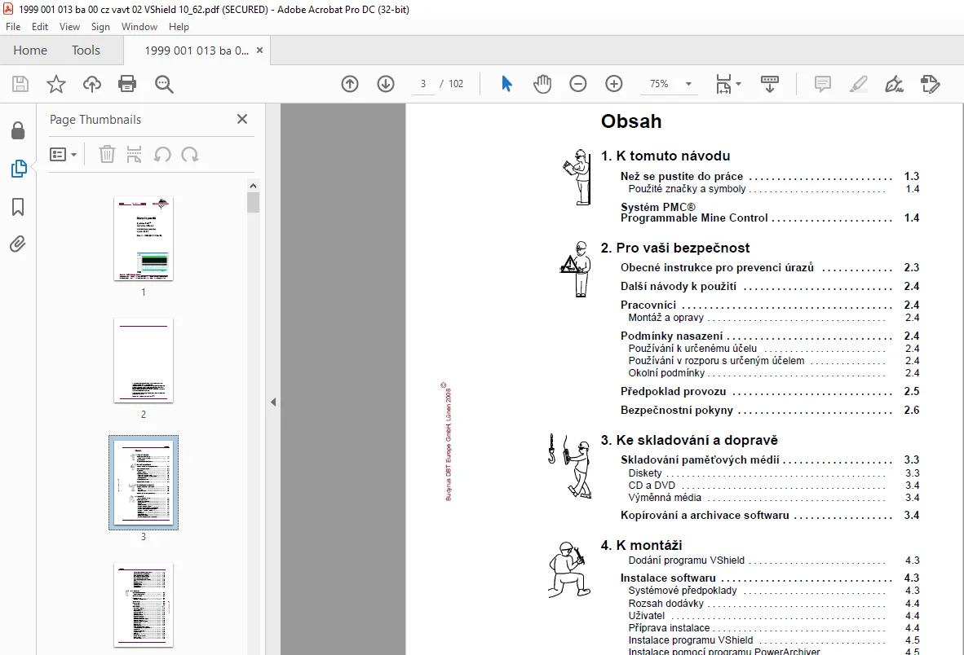Viewport: 964px width, 655px height.
Task: Open the Window menu
Action: 139,27
